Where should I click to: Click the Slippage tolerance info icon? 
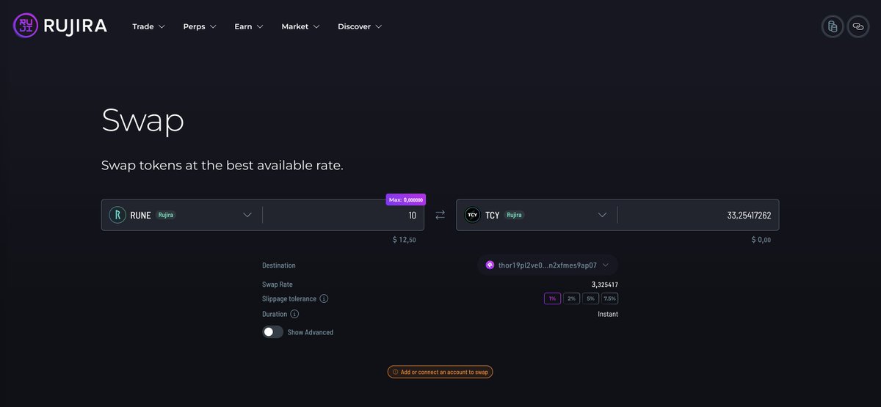[x=324, y=298]
